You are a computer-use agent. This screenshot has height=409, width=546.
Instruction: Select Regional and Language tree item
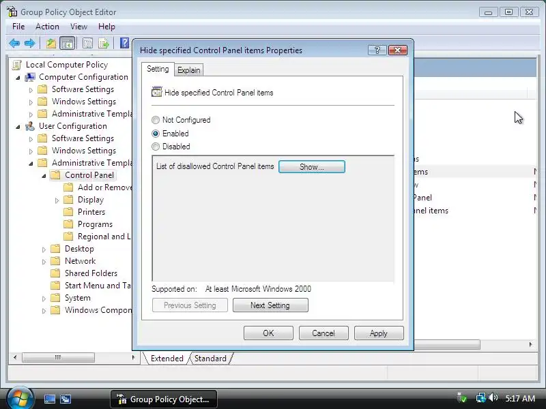pos(104,237)
